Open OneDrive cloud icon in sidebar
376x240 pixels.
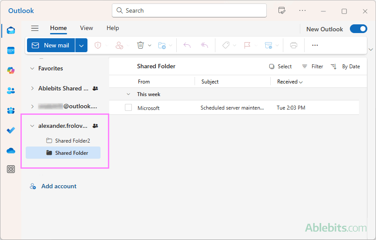pyautogui.click(x=11, y=150)
